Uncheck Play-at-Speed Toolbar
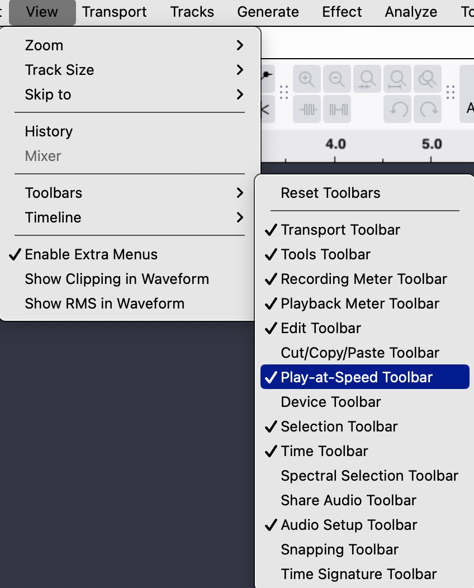The height and width of the screenshot is (588, 474). coord(357,377)
